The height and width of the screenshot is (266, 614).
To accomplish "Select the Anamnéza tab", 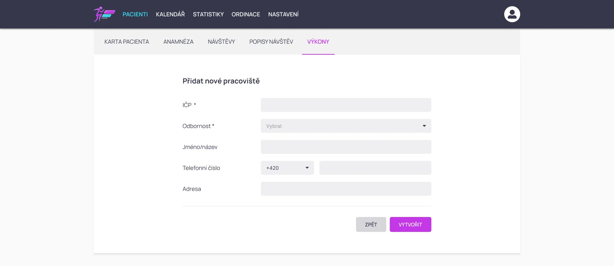I will 178,42.
